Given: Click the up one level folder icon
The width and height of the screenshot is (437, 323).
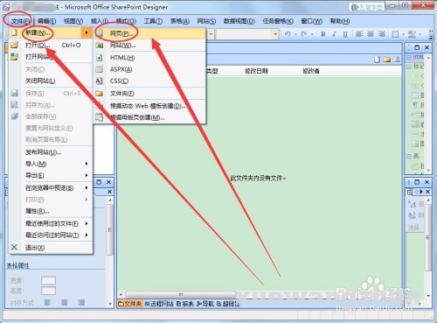Looking at the screenshot, I should coord(396,60).
